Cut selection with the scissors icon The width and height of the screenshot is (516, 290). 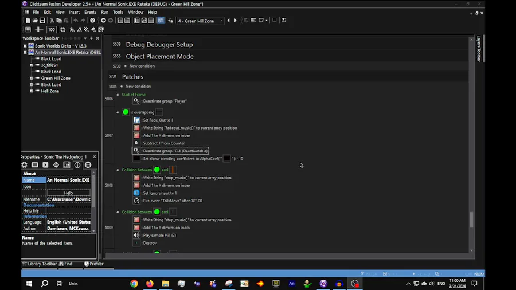52,21
